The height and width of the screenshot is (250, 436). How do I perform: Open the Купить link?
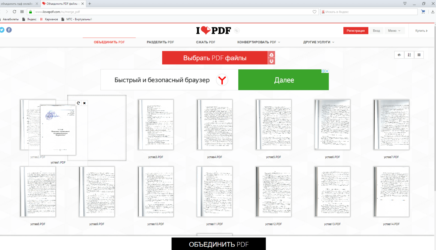click(x=421, y=30)
